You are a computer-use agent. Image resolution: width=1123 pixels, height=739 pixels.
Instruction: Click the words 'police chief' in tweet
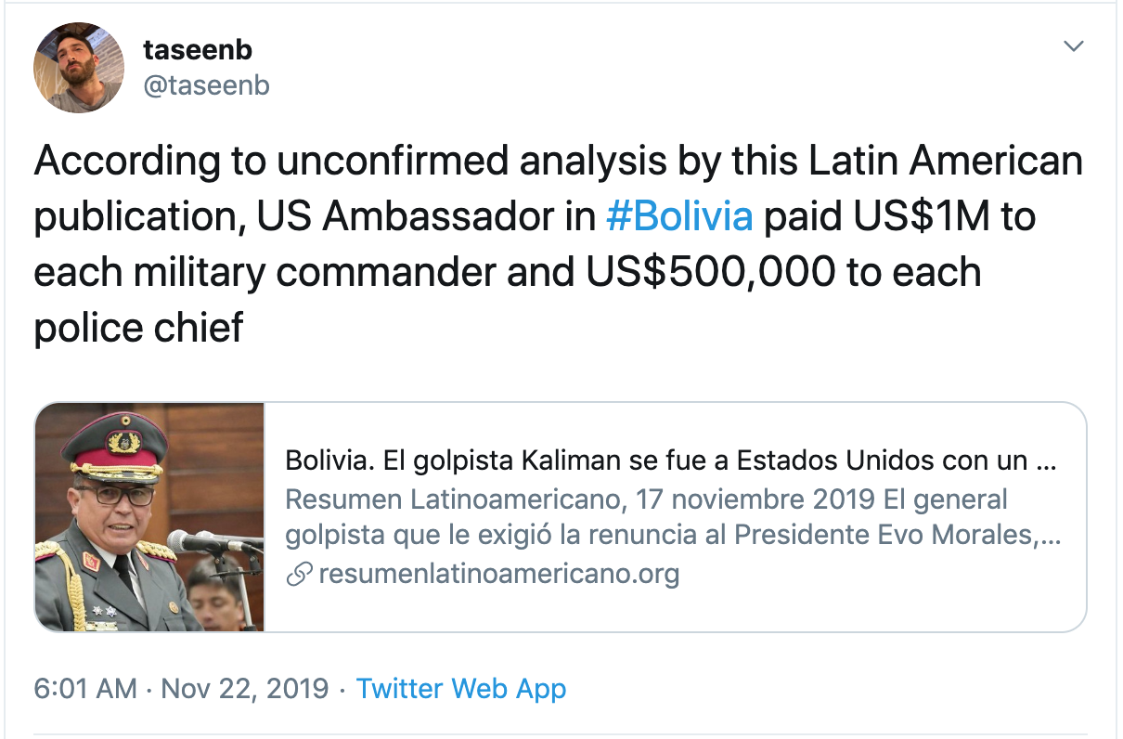(139, 327)
